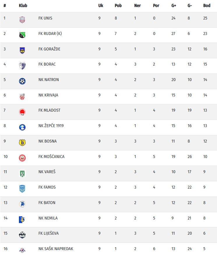Click the NK BOSNA yellow badge icon

[22, 143]
